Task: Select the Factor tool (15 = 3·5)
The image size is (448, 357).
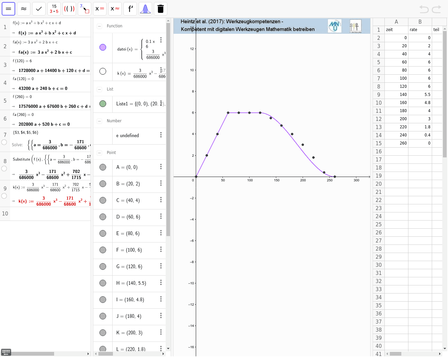Action: (54, 9)
